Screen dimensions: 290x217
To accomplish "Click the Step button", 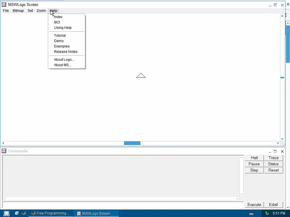I will point(254,170).
